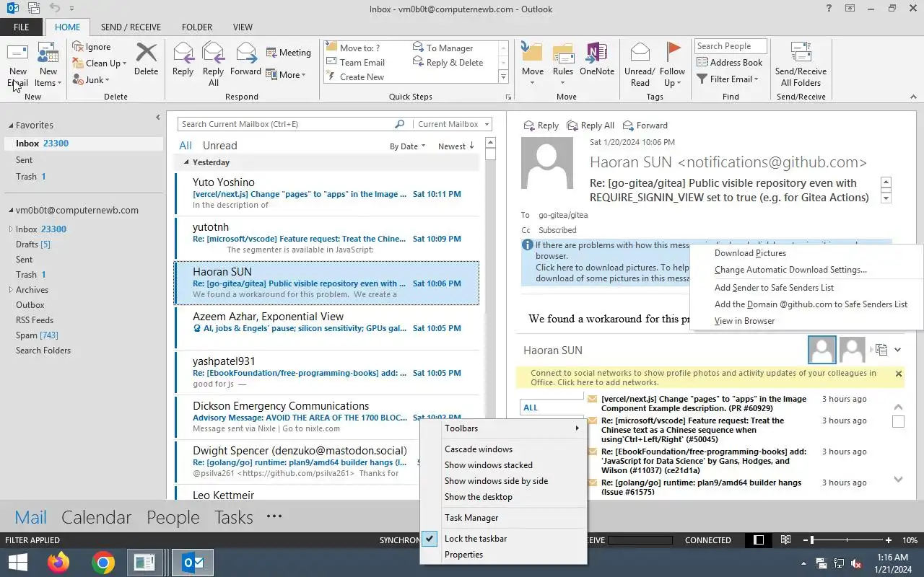This screenshot has width=924, height=577.
Task: Open the Address Book
Action: coord(729,63)
